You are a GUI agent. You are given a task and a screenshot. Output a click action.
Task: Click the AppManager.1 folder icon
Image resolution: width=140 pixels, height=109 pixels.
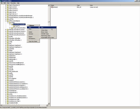click(x=8, y=59)
